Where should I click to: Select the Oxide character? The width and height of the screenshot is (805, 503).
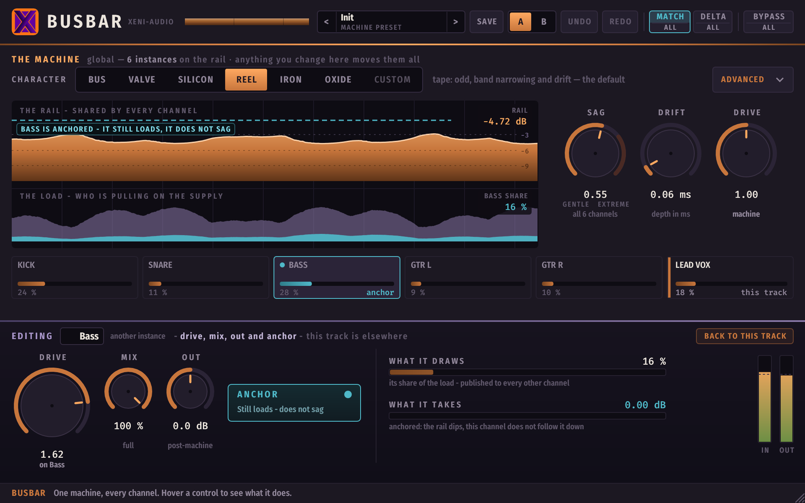coord(338,79)
